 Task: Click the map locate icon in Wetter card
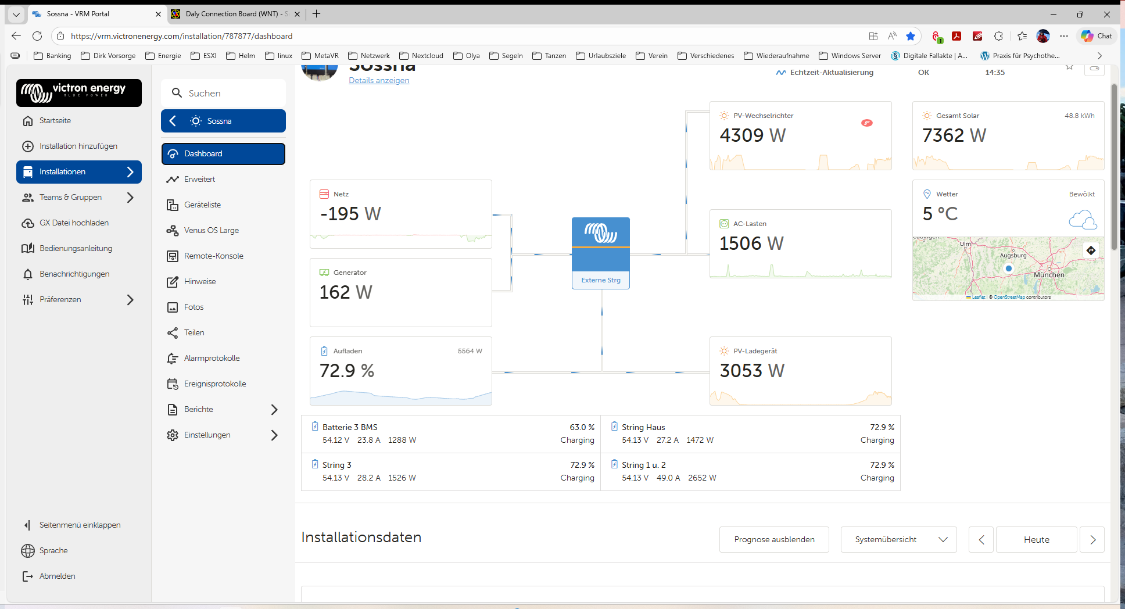point(1091,250)
